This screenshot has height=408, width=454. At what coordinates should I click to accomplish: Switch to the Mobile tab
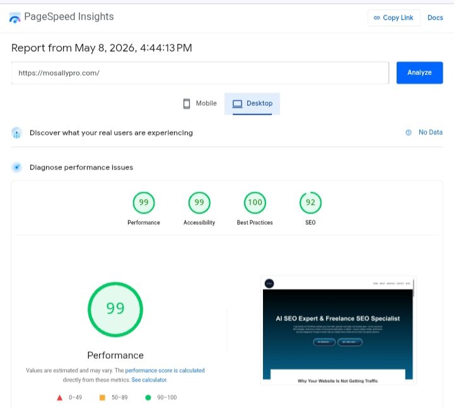(x=200, y=103)
